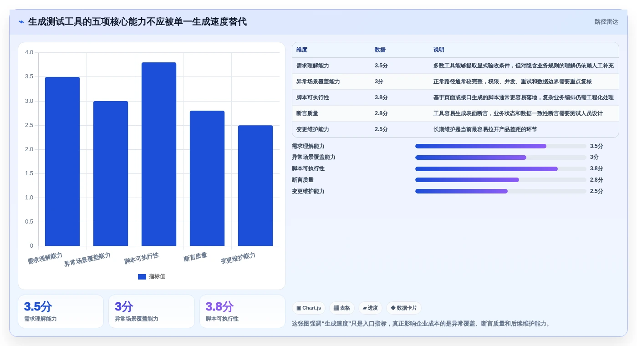The width and height of the screenshot is (637, 346).
Task: Open the 3分 异常场景覆盖能力 data card
Action: (x=152, y=311)
